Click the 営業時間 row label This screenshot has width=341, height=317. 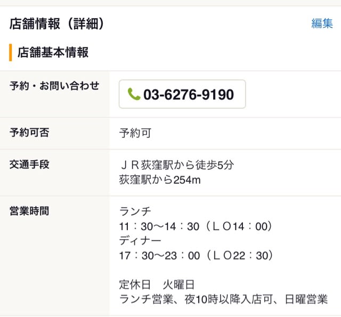pos(29,211)
